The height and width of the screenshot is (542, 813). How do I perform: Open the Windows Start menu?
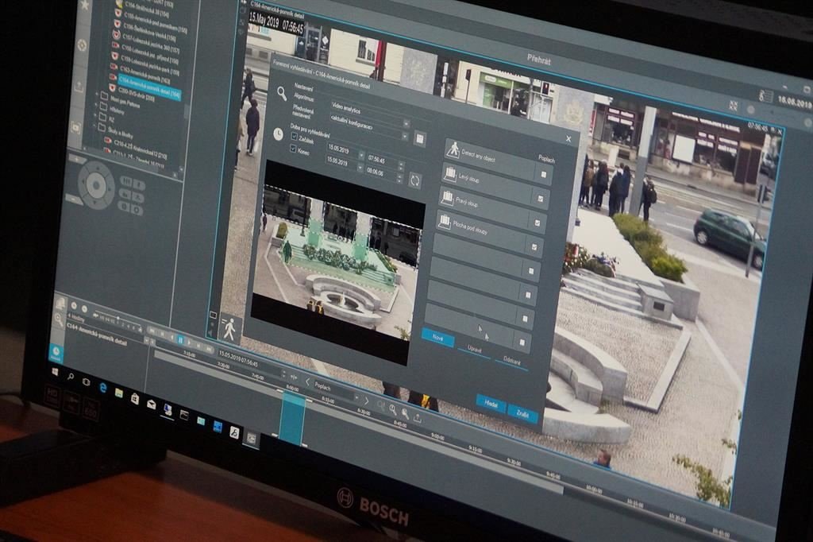(55, 372)
